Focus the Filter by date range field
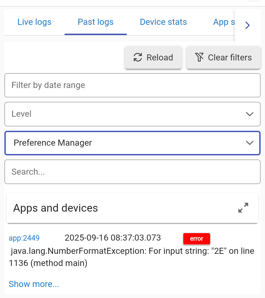265x298 pixels. click(132, 85)
